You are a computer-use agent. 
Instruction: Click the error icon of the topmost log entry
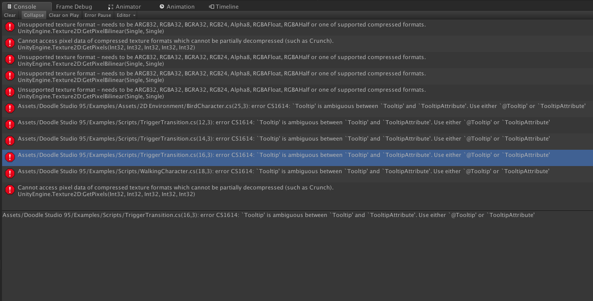pyautogui.click(x=9, y=27)
